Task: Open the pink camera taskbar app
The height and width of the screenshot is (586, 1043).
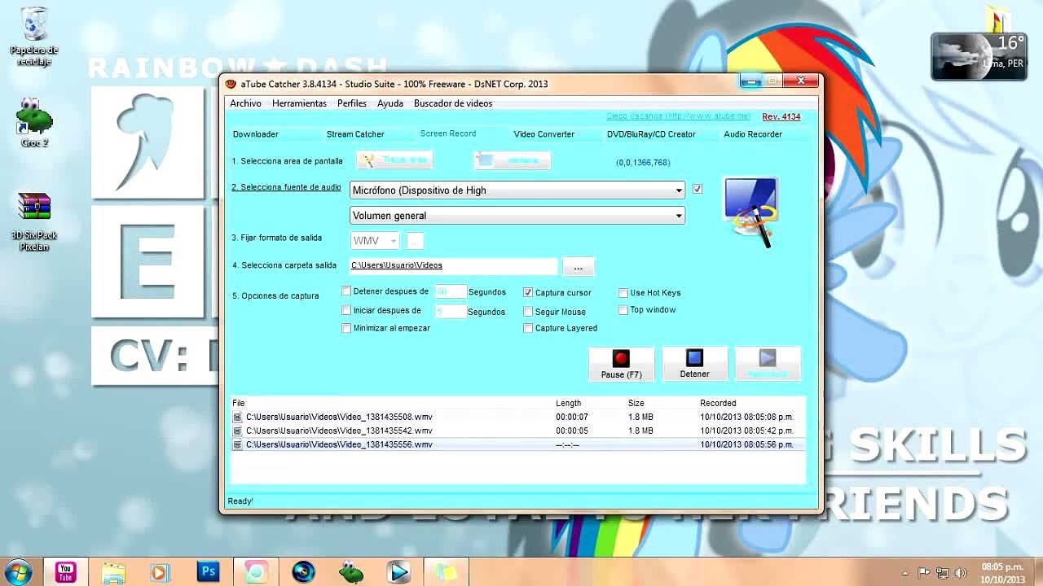Action: click(x=256, y=572)
